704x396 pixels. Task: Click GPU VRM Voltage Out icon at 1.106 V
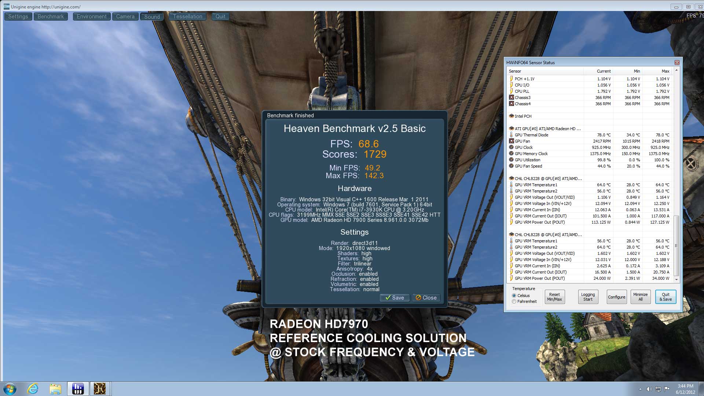[511, 197]
